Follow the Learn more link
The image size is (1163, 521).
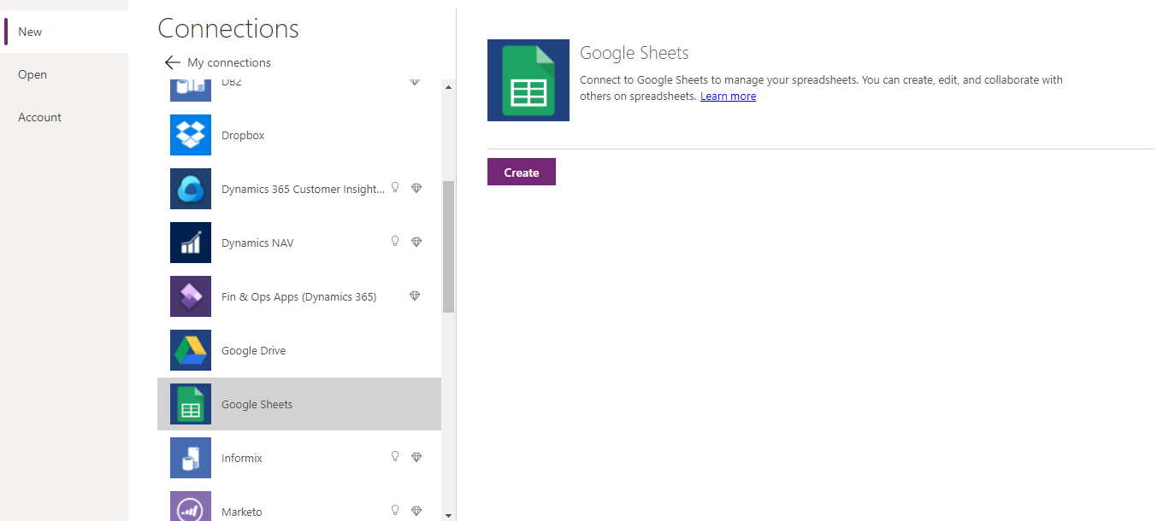tap(728, 97)
